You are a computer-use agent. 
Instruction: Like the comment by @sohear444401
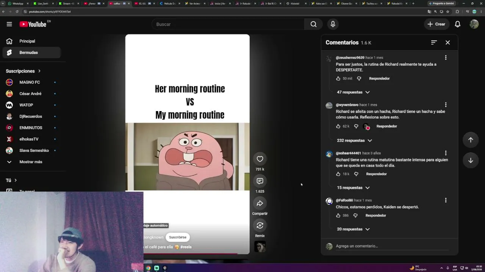tap(338, 174)
